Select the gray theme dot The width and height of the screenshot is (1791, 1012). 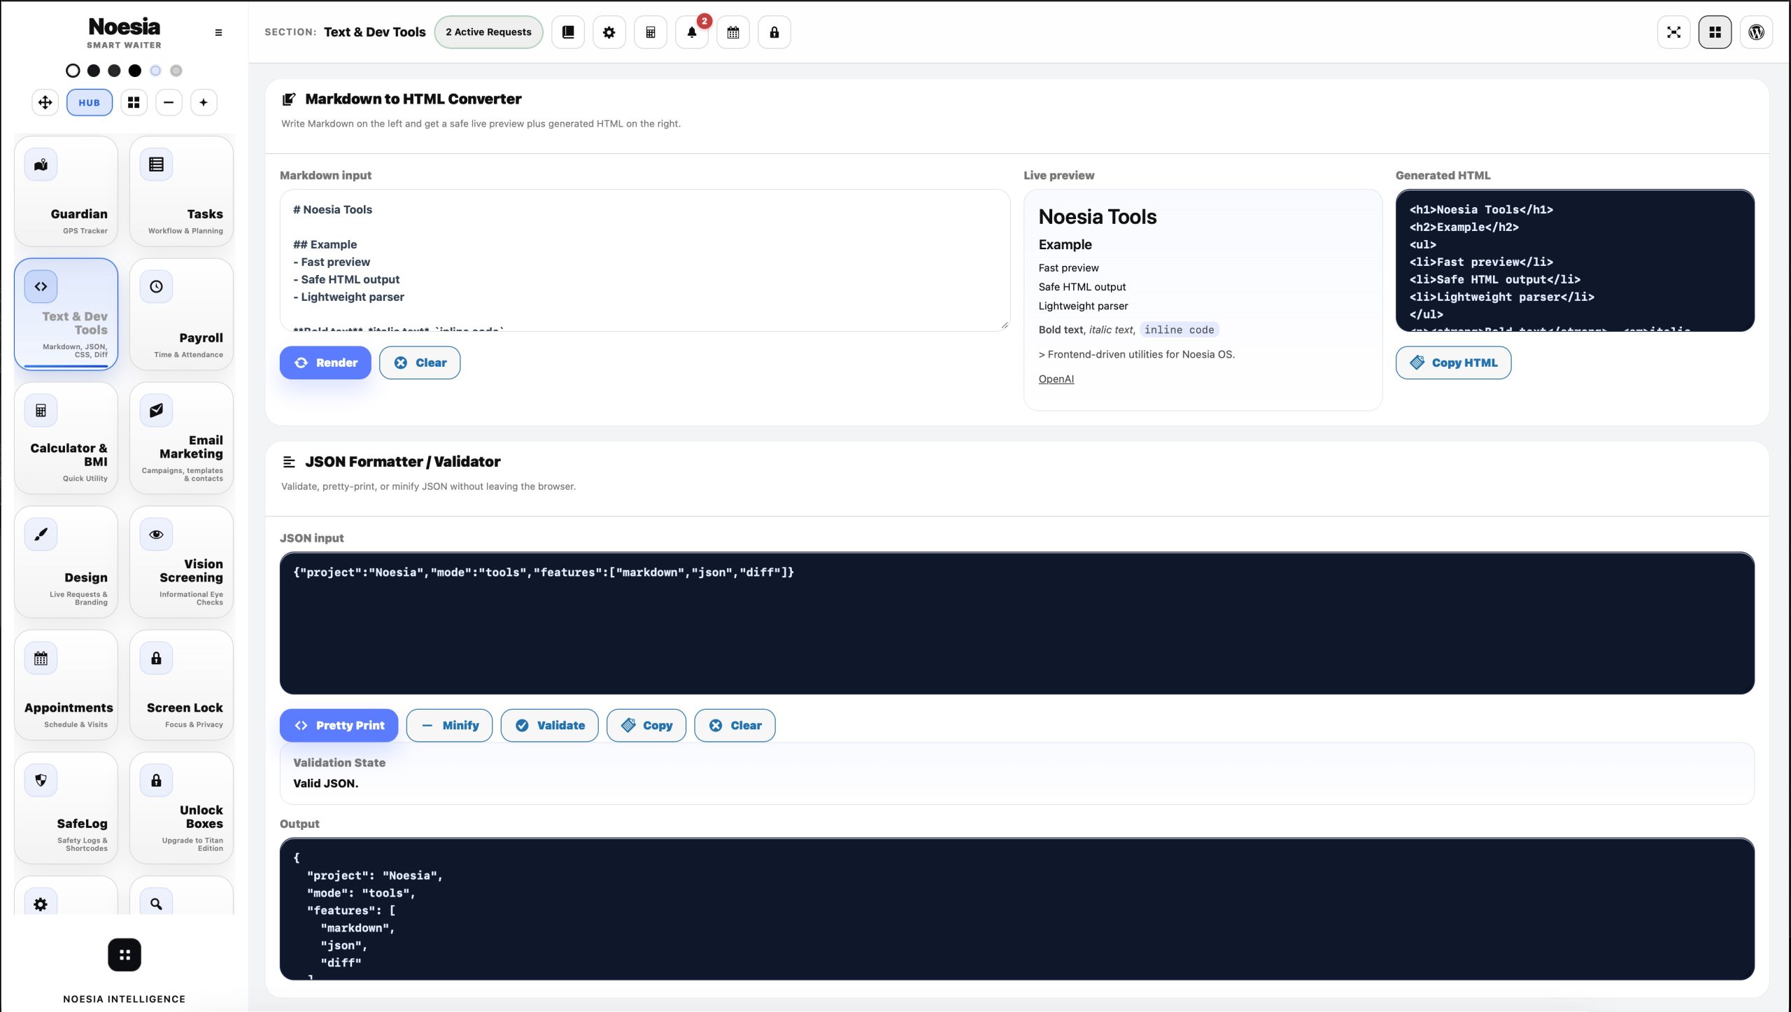pyautogui.click(x=176, y=71)
